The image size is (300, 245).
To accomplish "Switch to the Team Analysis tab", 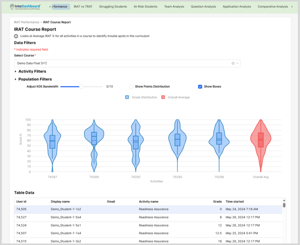I will (174, 7).
